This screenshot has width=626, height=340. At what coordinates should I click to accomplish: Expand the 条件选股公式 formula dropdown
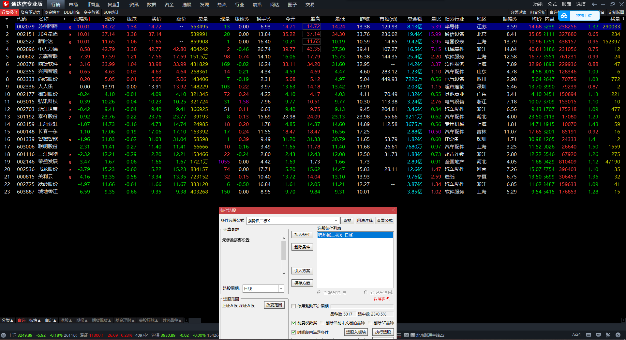click(x=336, y=221)
